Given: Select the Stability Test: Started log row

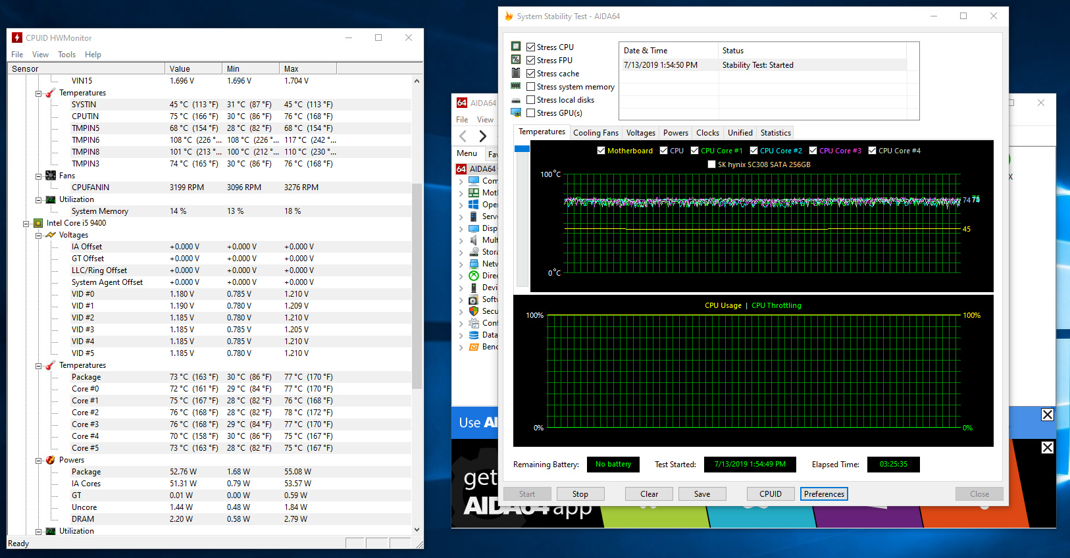Looking at the screenshot, I should point(763,65).
